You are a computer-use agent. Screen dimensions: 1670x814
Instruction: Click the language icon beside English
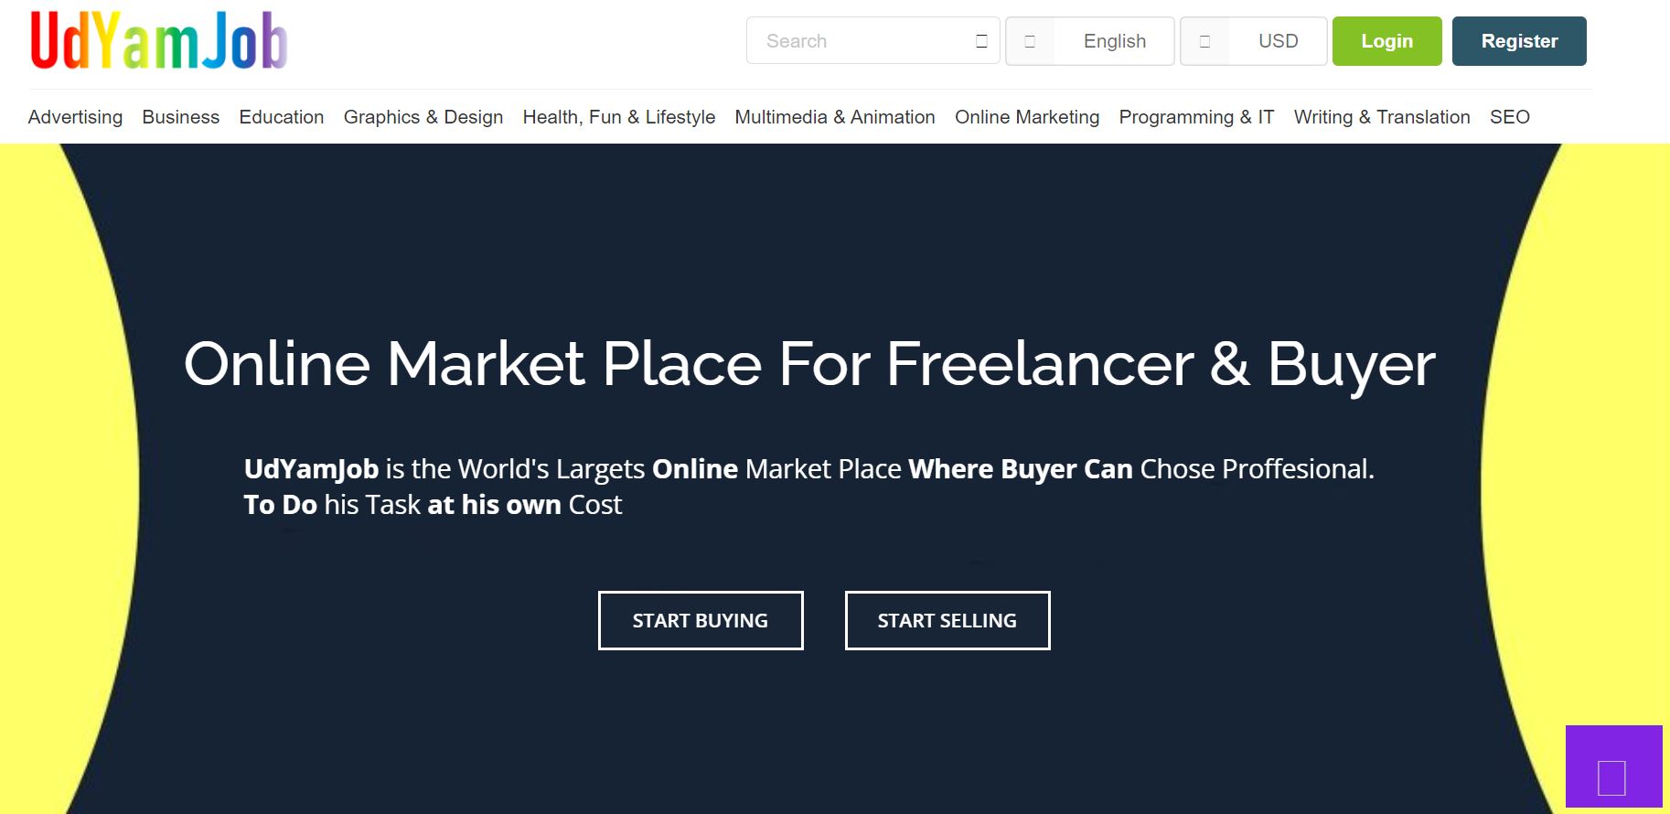pos(1030,41)
